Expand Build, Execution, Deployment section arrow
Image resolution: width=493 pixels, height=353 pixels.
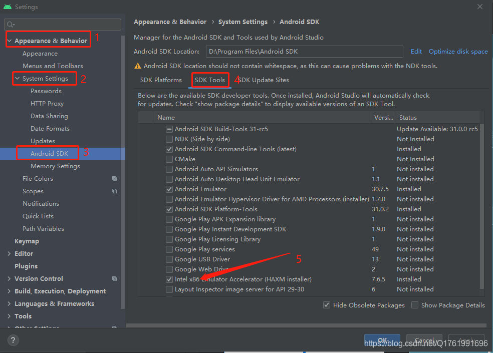coord(9,291)
